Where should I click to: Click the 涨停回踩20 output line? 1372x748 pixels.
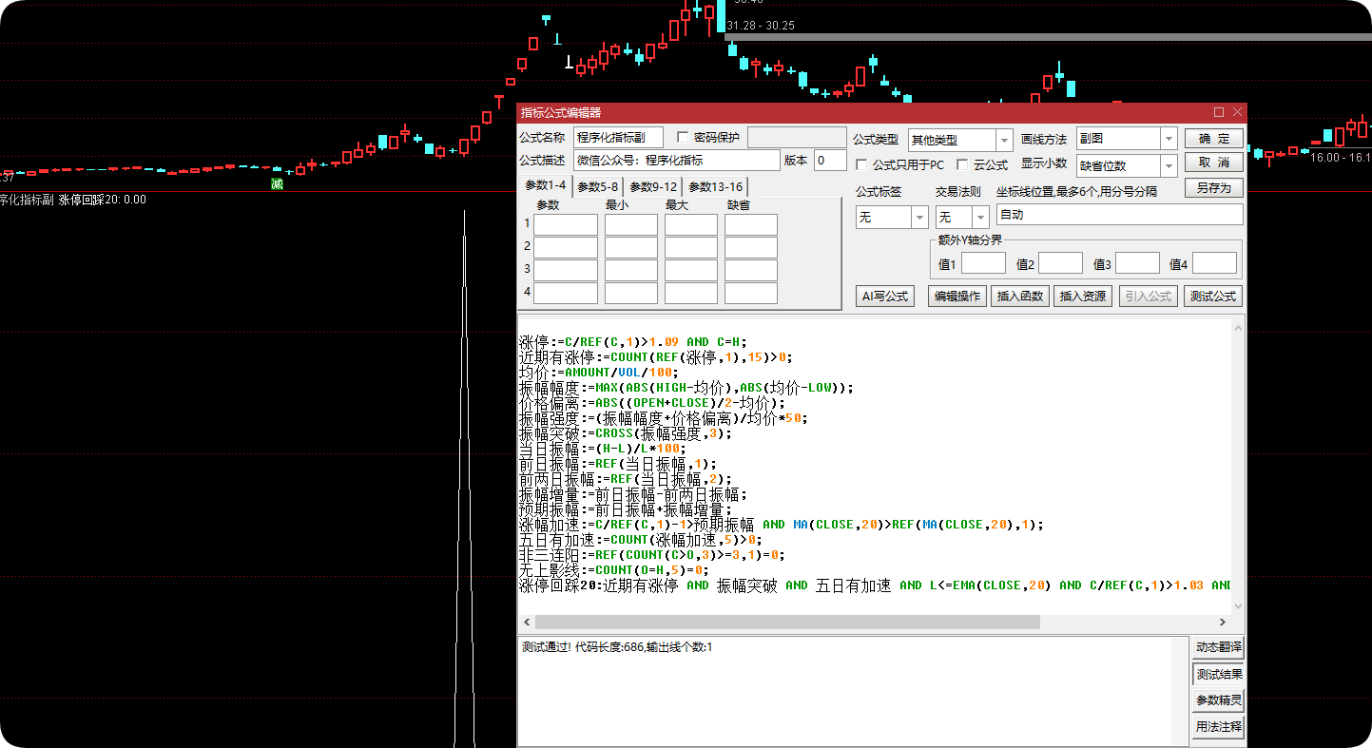pyautogui.click(x=875, y=585)
